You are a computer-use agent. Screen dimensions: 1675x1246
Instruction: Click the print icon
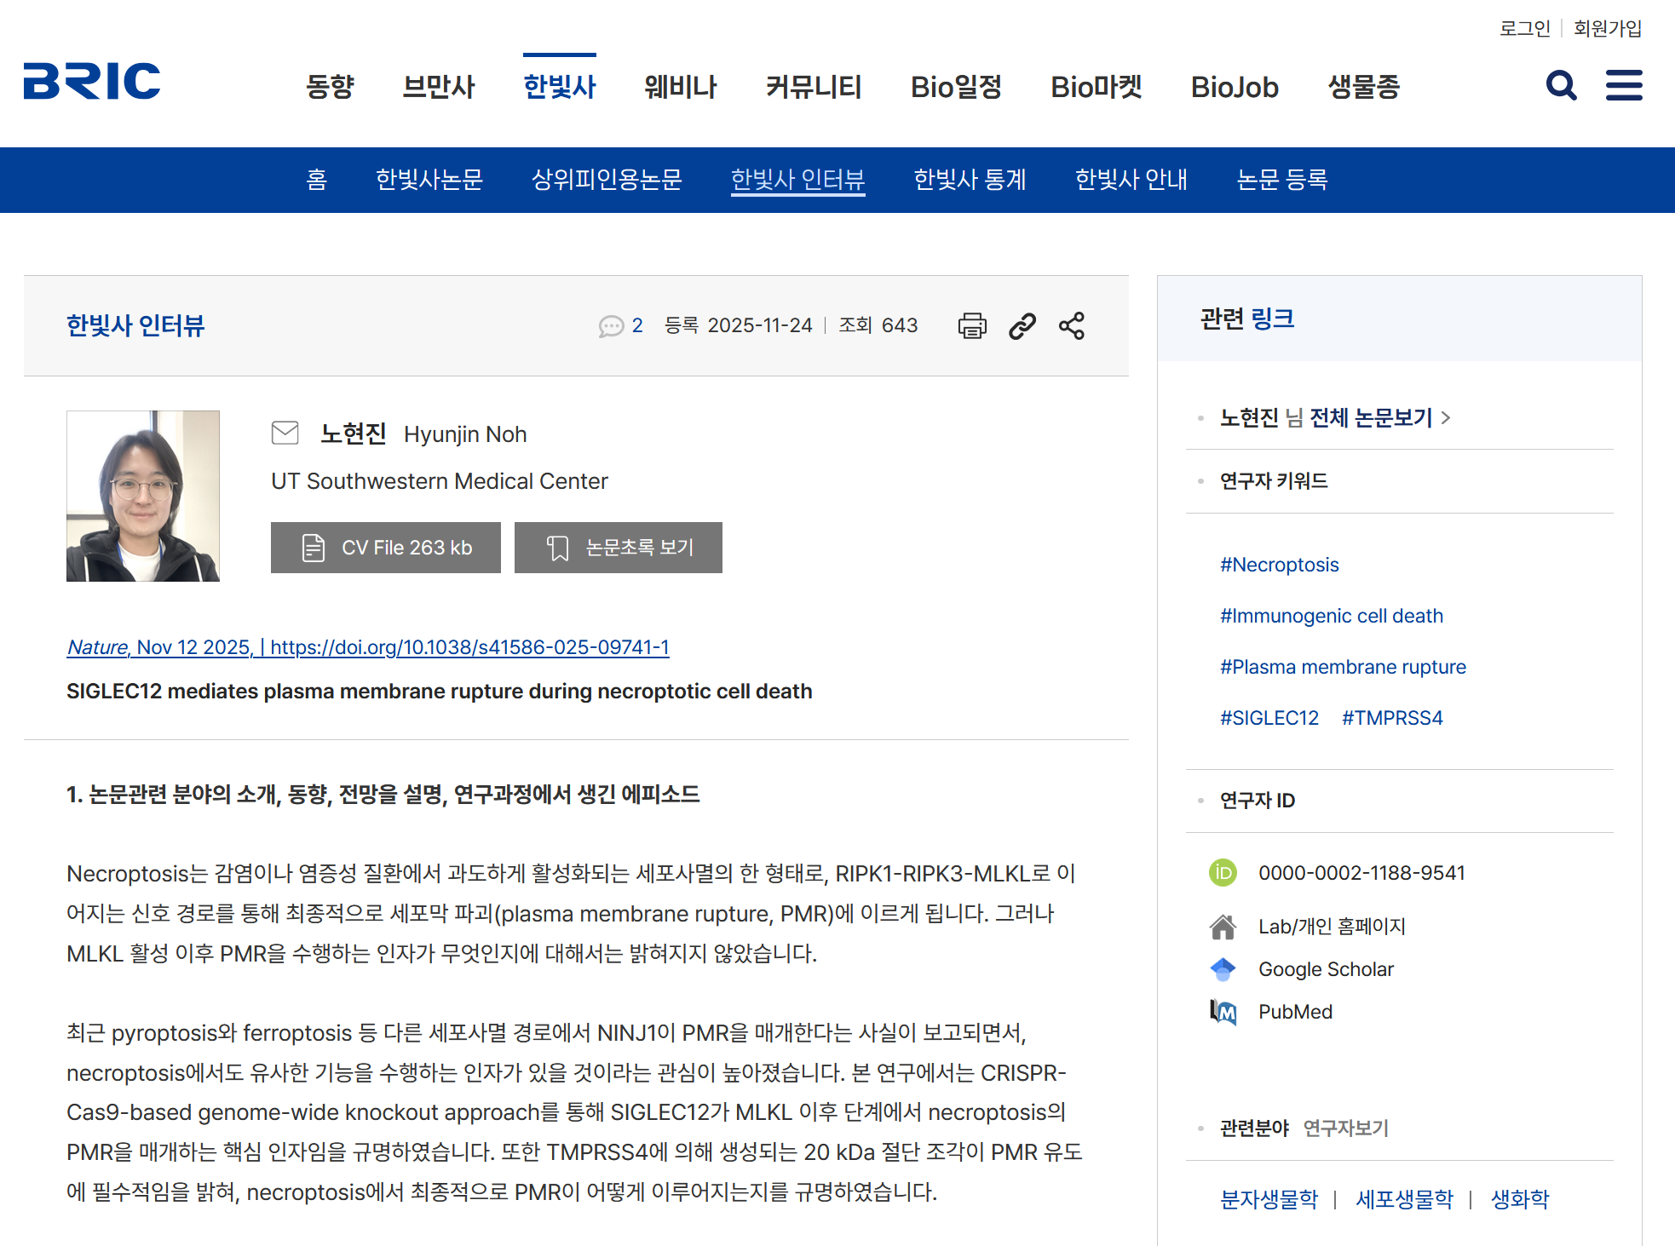(972, 325)
